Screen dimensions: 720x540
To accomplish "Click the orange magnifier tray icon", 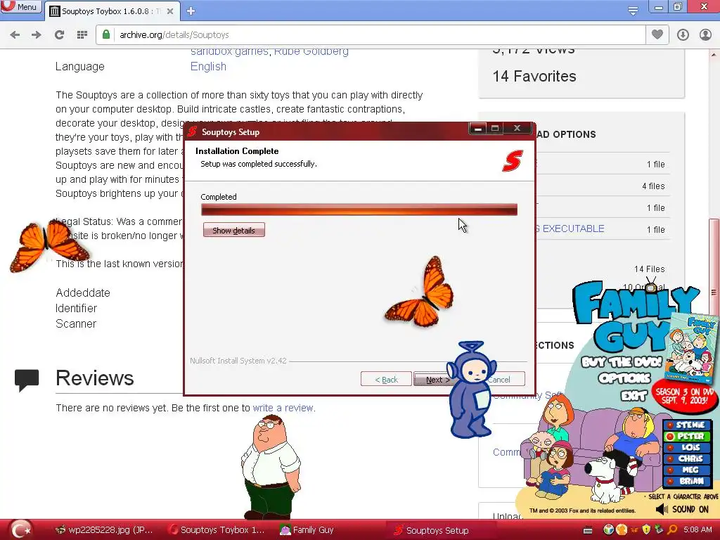I will click(x=672, y=530).
